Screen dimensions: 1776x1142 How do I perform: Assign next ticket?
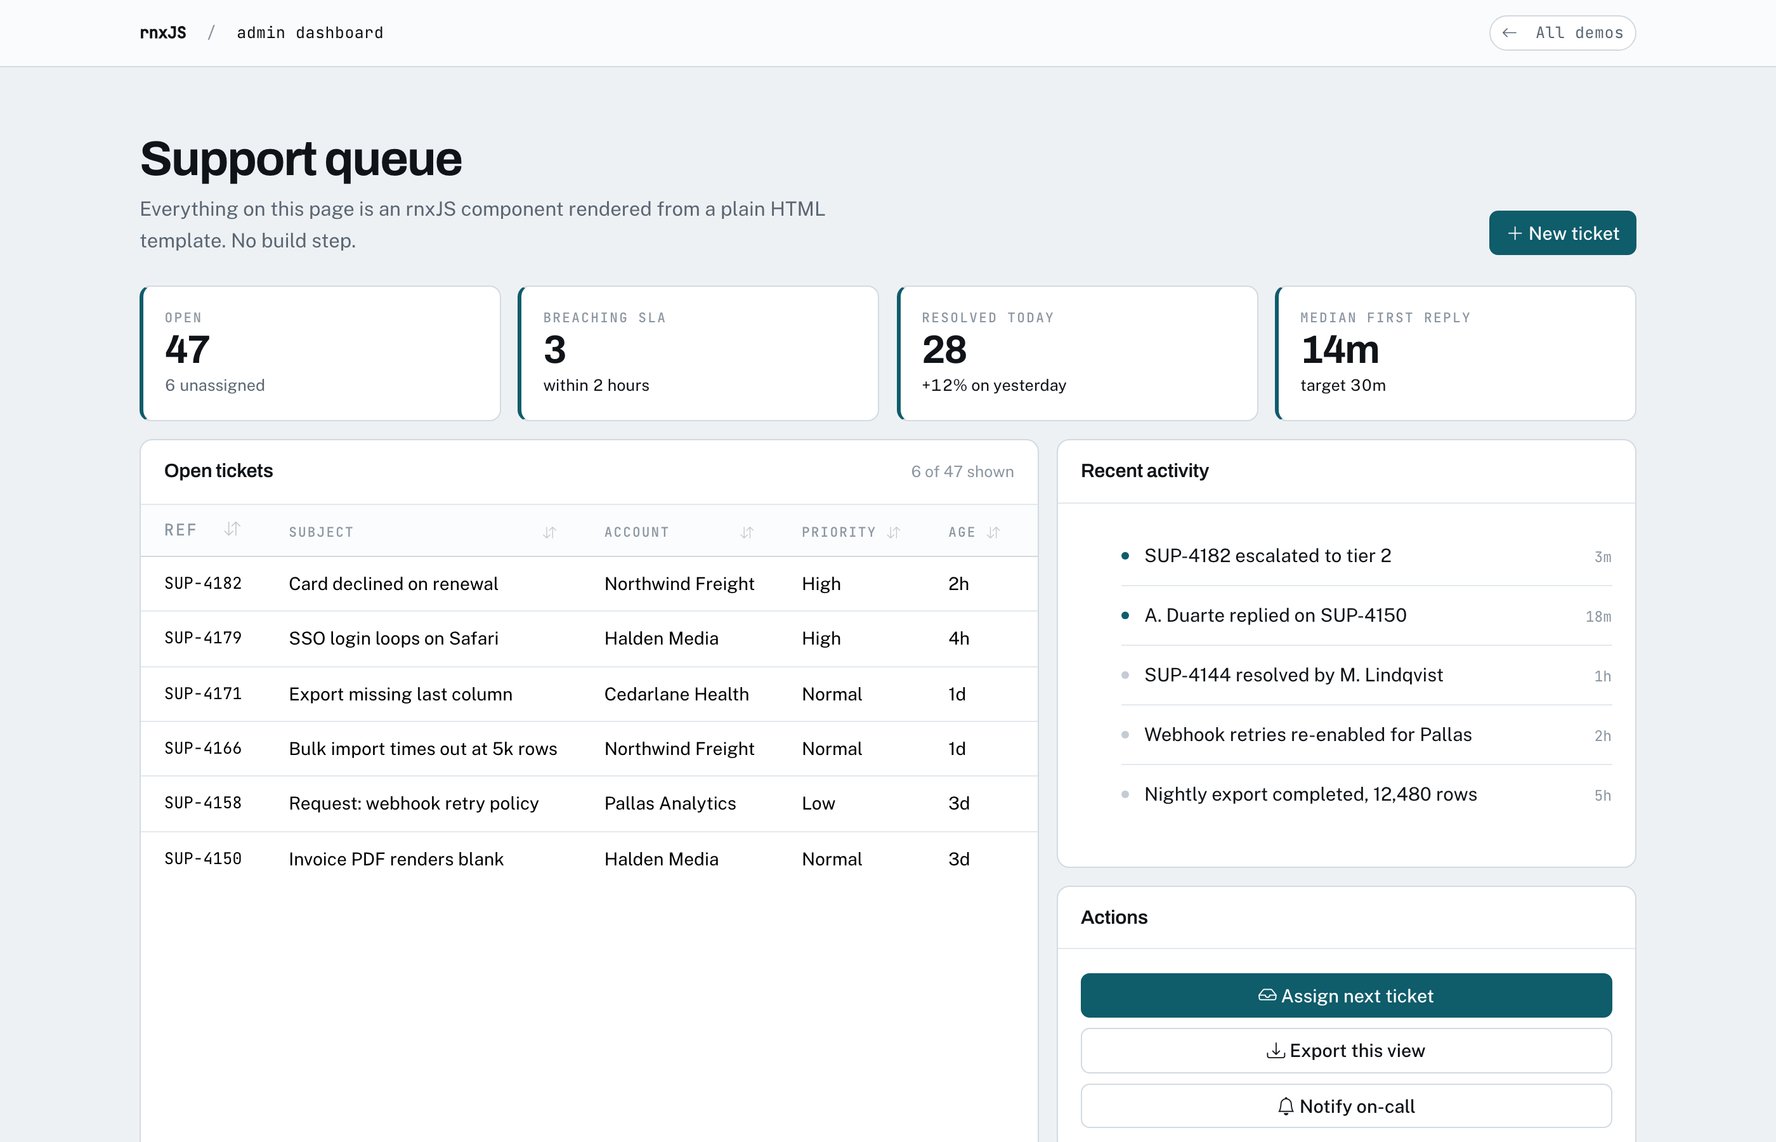point(1345,995)
